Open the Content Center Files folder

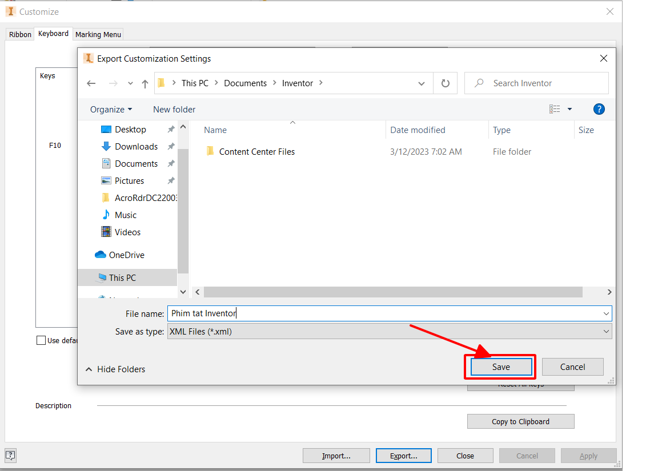tap(256, 152)
